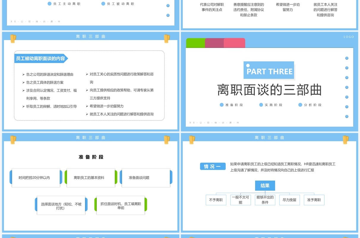Click the box 离职员工的基本资料
Viewport: 360px width, 238px height.
[x=91, y=178]
